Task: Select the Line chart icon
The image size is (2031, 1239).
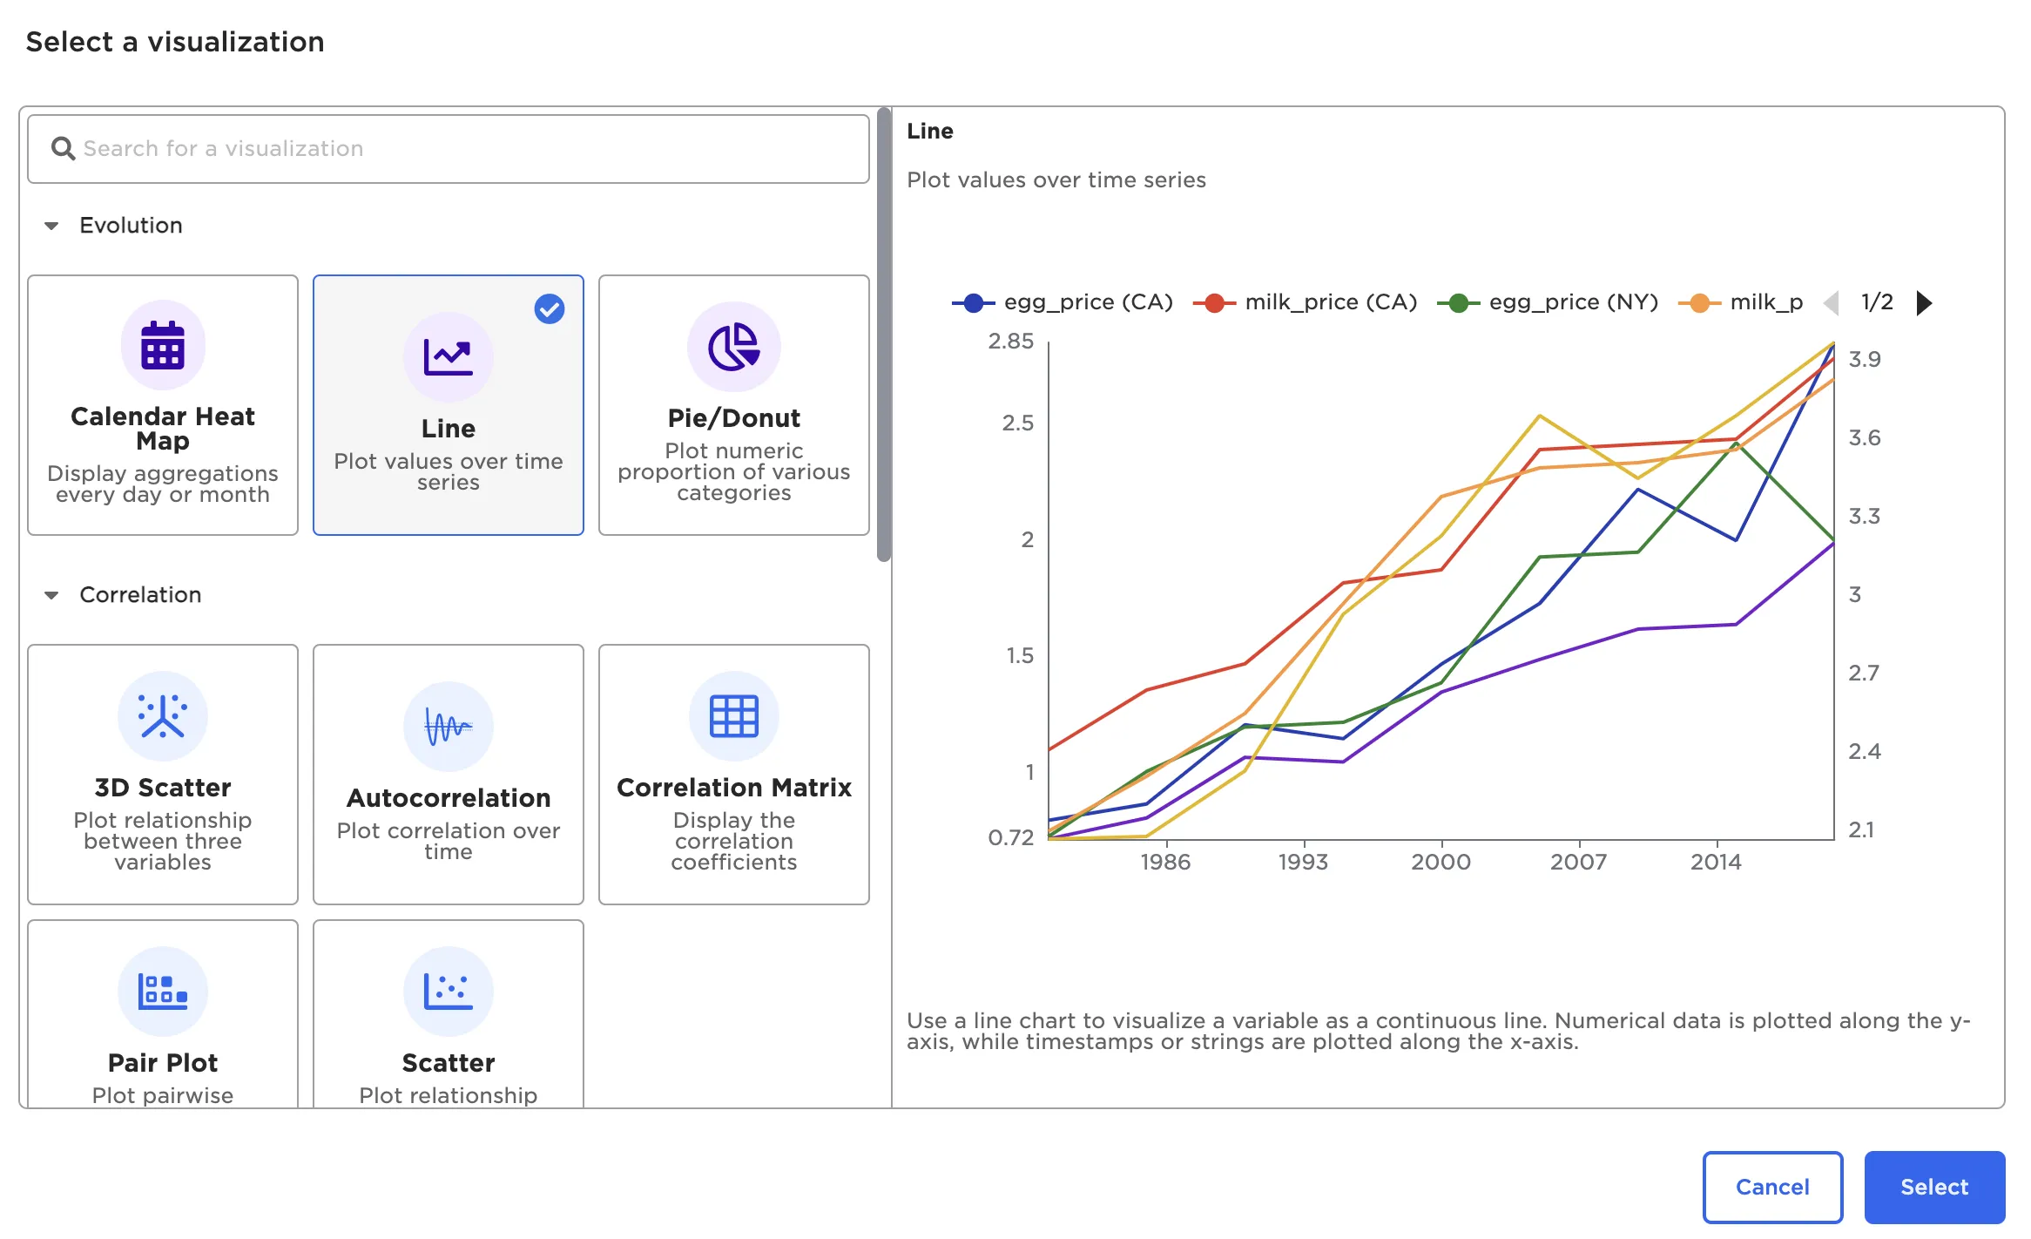Action: tap(448, 356)
